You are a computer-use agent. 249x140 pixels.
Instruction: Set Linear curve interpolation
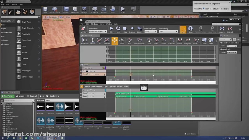click(x=164, y=41)
